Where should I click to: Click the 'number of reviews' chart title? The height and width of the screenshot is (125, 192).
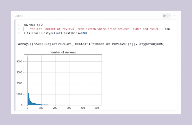[x=63, y=52]
